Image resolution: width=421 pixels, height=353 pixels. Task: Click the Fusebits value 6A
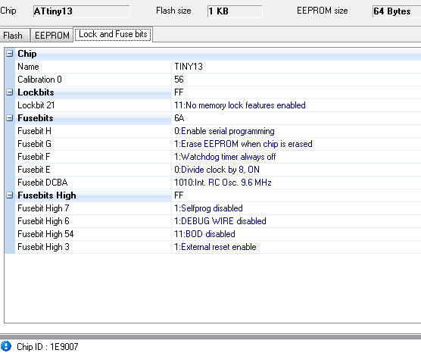pos(179,118)
